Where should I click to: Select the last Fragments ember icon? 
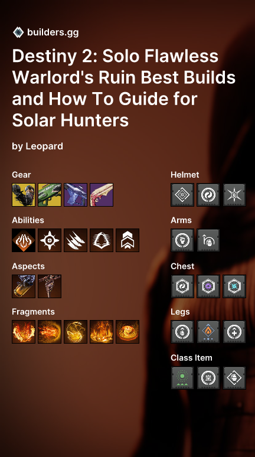(127, 332)
